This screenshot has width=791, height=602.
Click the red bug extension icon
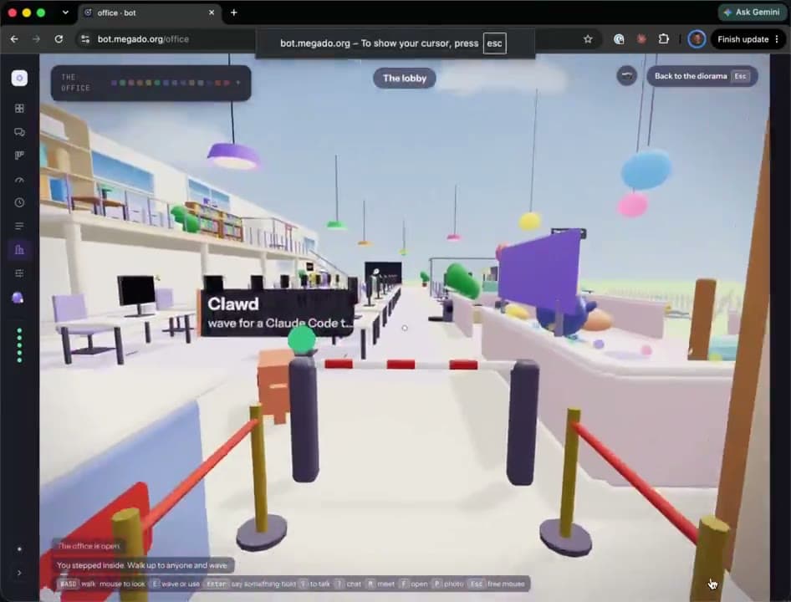click(641, 38)
